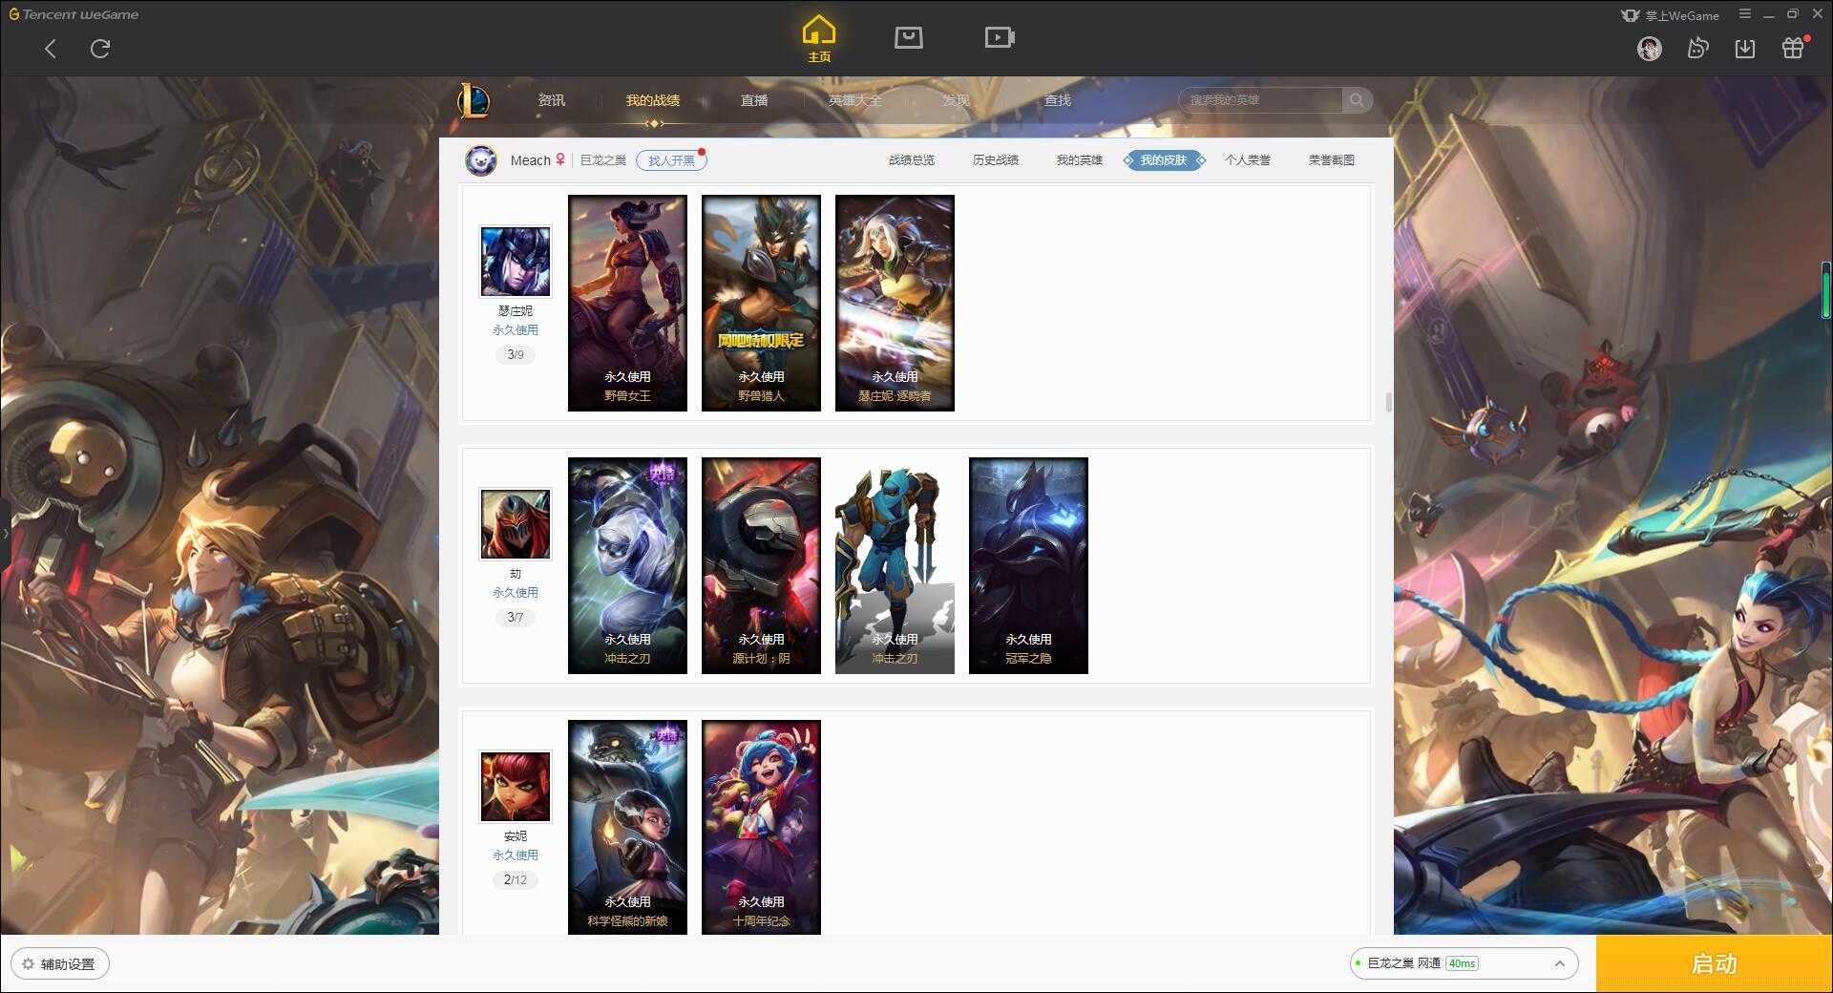Open the home (主页) tab icon
Viewport: 1833px width, 993px height.
pos(819,39)
